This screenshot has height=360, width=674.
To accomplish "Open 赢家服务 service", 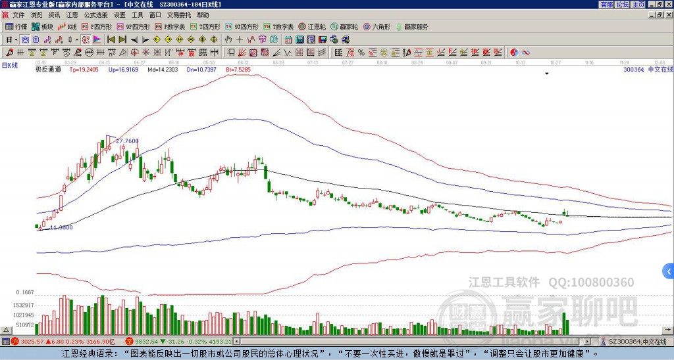I will click(412, 26).
